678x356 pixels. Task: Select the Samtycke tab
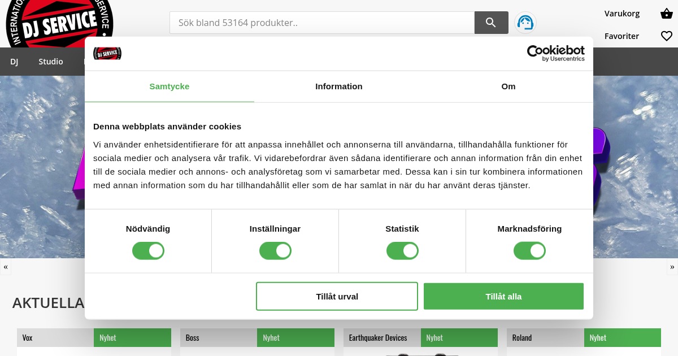coord(169,86)
